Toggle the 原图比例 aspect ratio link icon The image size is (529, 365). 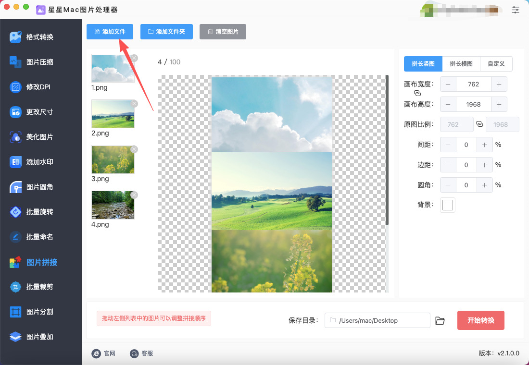point(479,124)
